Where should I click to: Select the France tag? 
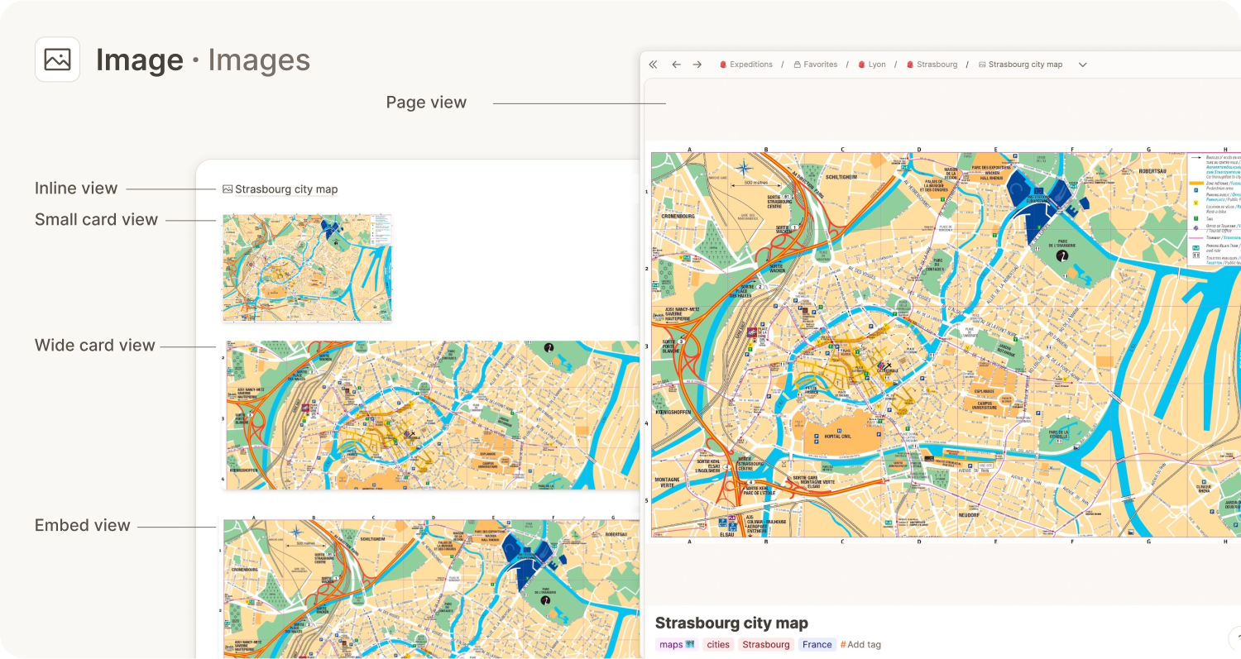(817, 645)
